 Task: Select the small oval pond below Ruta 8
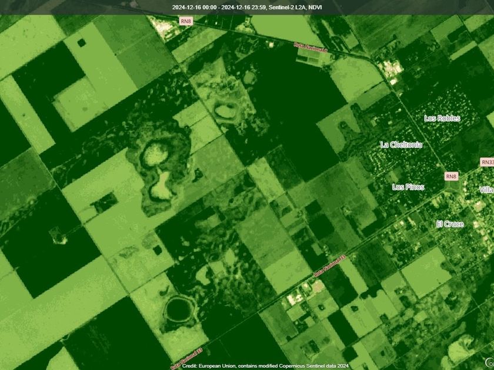pos(225,110)
